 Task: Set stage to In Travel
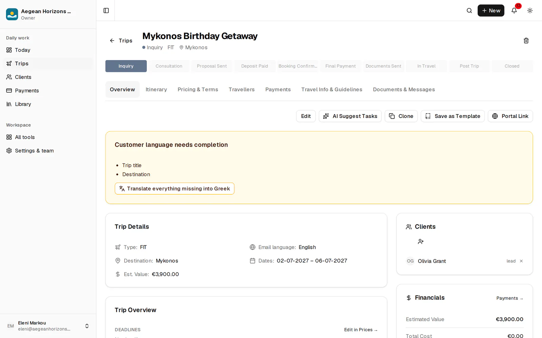click(x=426, y=66)
